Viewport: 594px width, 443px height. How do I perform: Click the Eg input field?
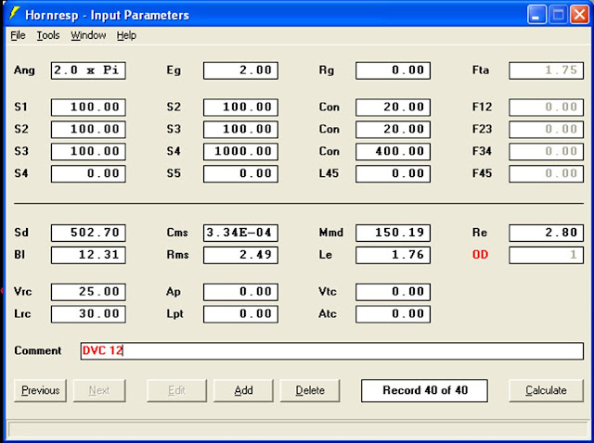click(x=240, y=70)
